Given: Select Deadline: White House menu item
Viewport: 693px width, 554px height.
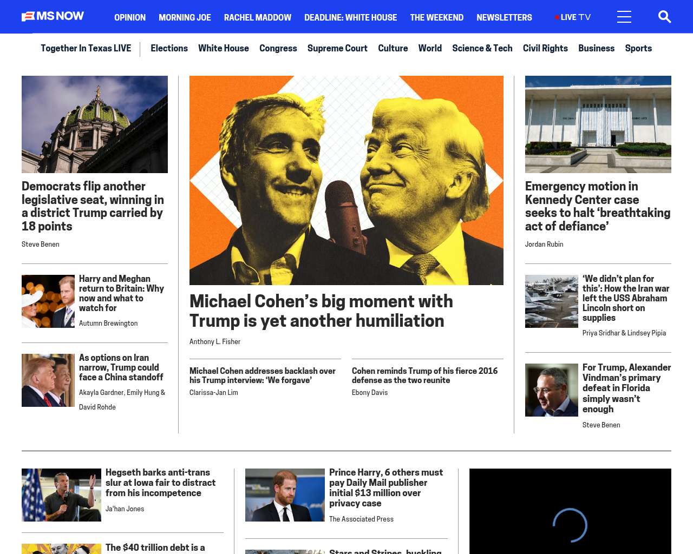Looking at the screenshot, I should [x=350, y=17].
